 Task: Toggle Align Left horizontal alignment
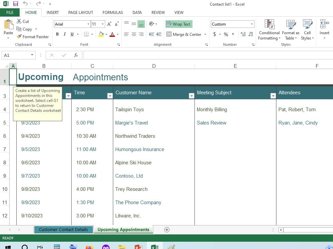(x=127, y=34)
